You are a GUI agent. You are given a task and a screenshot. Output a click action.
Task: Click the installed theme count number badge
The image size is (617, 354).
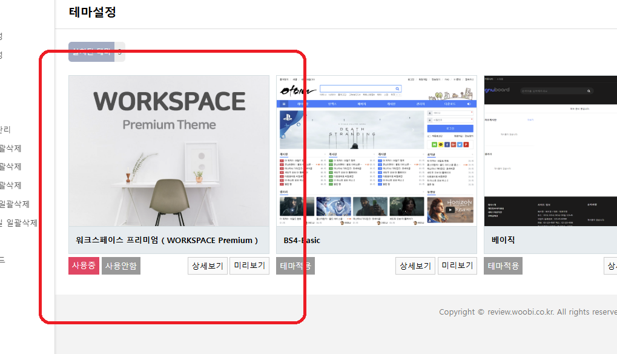point(120,52)
